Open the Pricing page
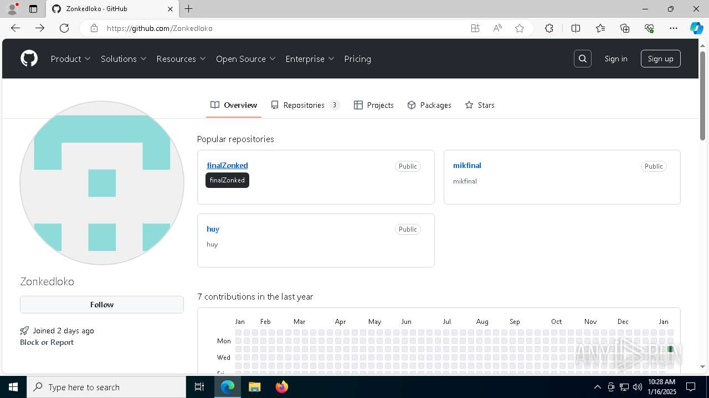 (357, 59)
